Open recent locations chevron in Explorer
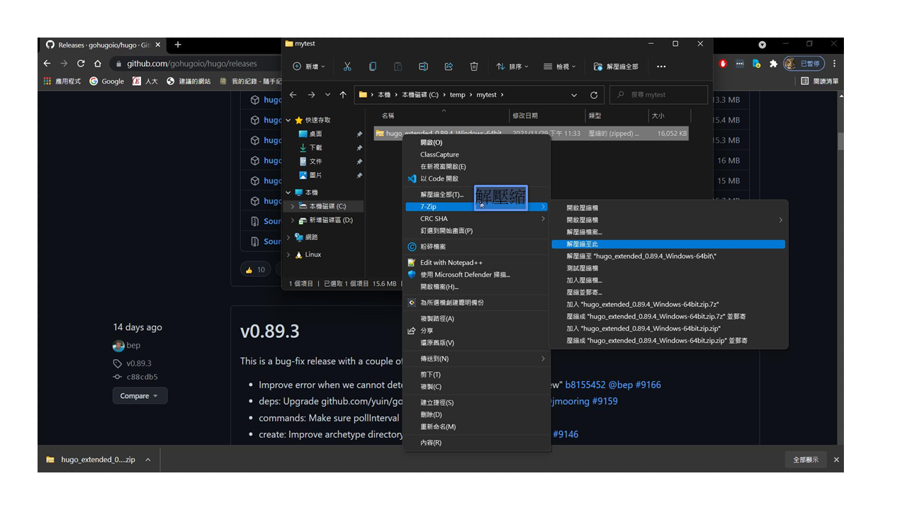Viewport: 907px width, 510px height. pyautogui.click(x=327, y=95)
